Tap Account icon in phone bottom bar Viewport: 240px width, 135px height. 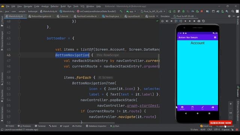coord(182,108)
